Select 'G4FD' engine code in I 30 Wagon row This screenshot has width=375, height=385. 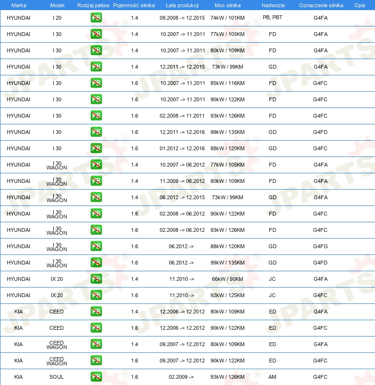coord(320,263)
